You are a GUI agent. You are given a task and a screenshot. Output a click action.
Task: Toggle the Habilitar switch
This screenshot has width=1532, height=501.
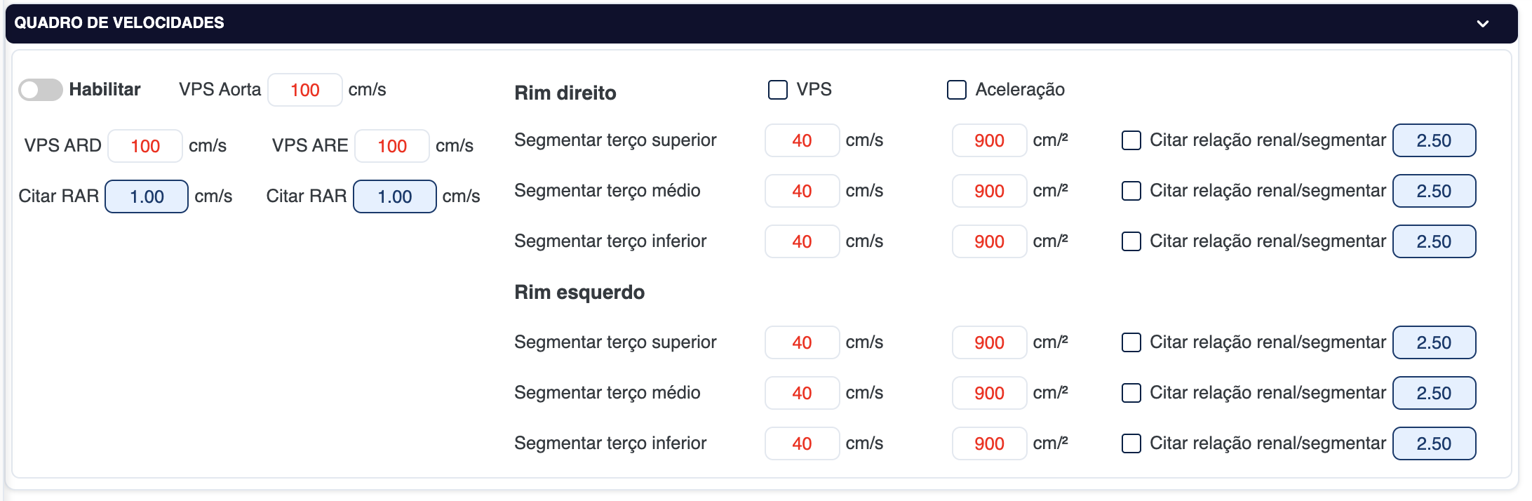tap(41, 90)
